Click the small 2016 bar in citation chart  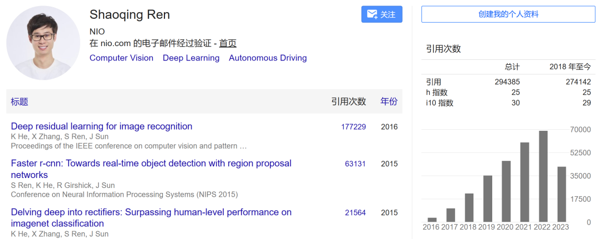pyautogui.click(x=432, y=220)
